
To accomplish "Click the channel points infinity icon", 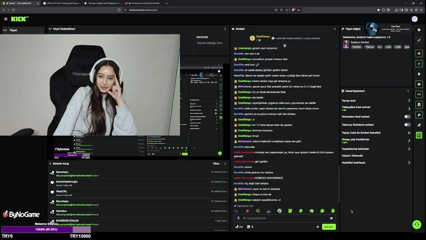I will click(x=239, y=227).
